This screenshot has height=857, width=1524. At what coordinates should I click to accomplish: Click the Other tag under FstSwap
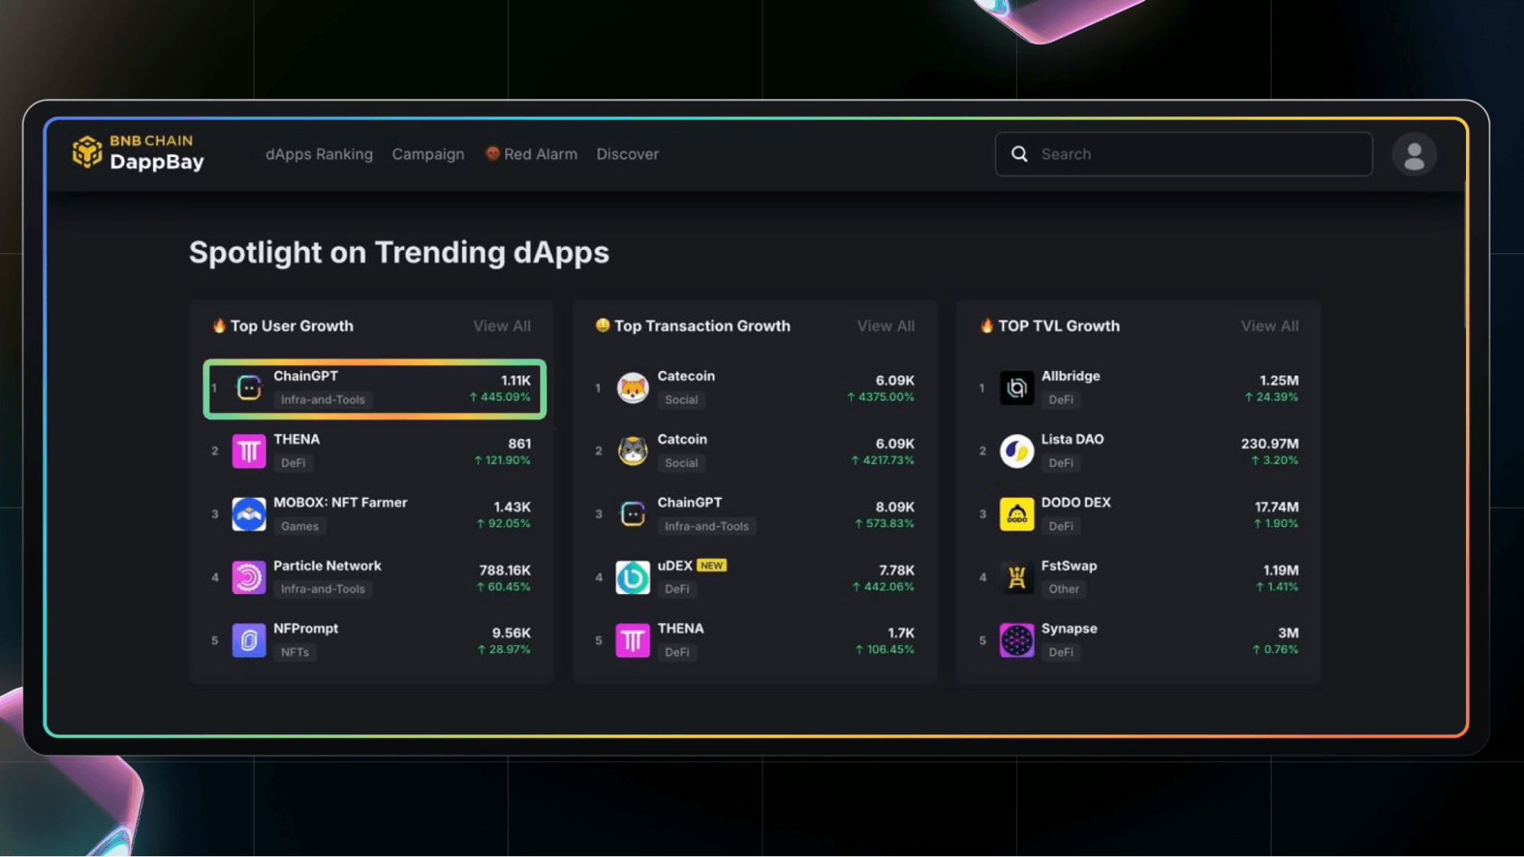(1064, 589)
